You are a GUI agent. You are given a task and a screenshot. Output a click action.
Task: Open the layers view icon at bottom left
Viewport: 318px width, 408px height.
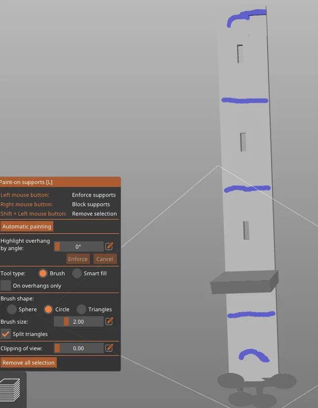coord(10,390)
